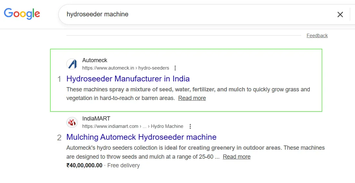Open the three-dot menu beside the indiamart.com URL
Image resolution: width=355 pixels, height=183 pixels.
point(190,126)
